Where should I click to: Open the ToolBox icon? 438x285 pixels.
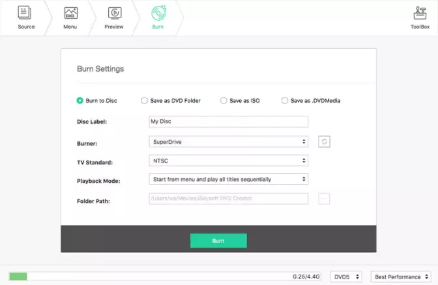pos(420,13)
